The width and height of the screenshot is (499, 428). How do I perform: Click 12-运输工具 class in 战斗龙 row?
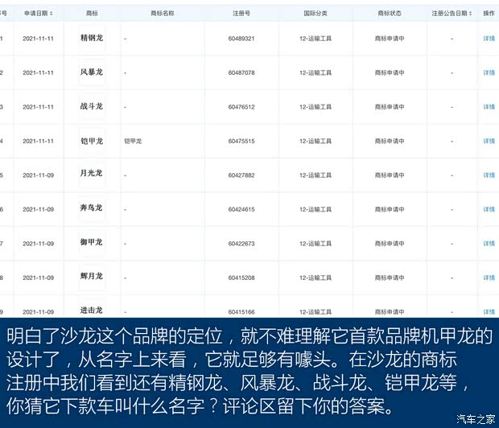(315, 107)
